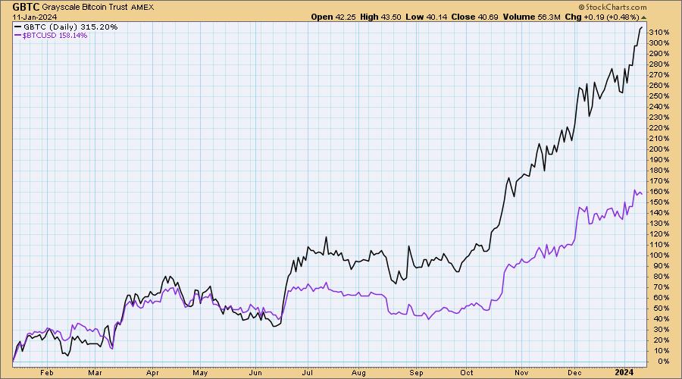Click the Volume value 56.3M
682x379 pixels.
[x=549, y=17]
